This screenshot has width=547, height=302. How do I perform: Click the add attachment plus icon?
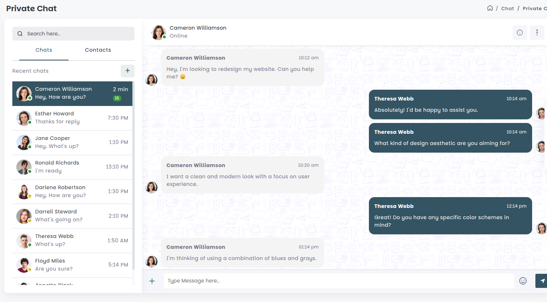(152, 281)
